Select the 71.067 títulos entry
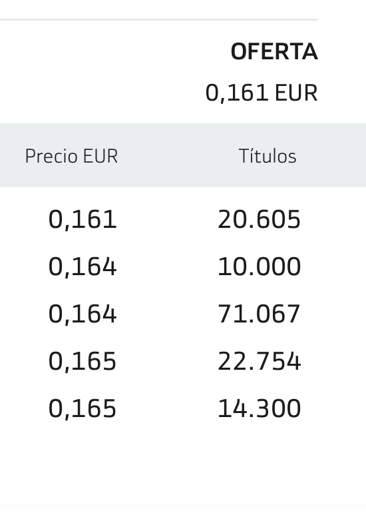 [259, 314]
